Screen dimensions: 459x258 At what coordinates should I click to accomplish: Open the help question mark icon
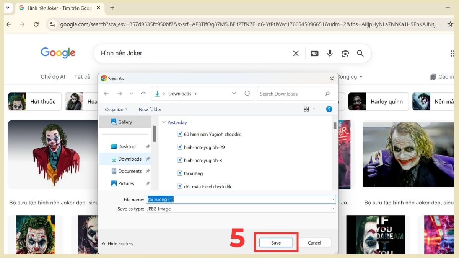point(329,109)
